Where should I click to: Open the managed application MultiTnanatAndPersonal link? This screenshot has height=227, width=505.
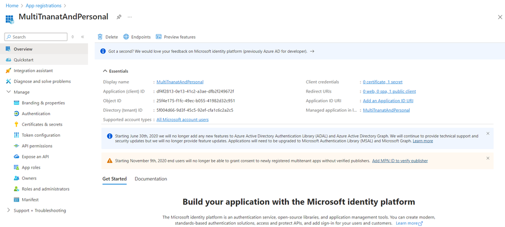pyautogui.click(x=386, y=110)
